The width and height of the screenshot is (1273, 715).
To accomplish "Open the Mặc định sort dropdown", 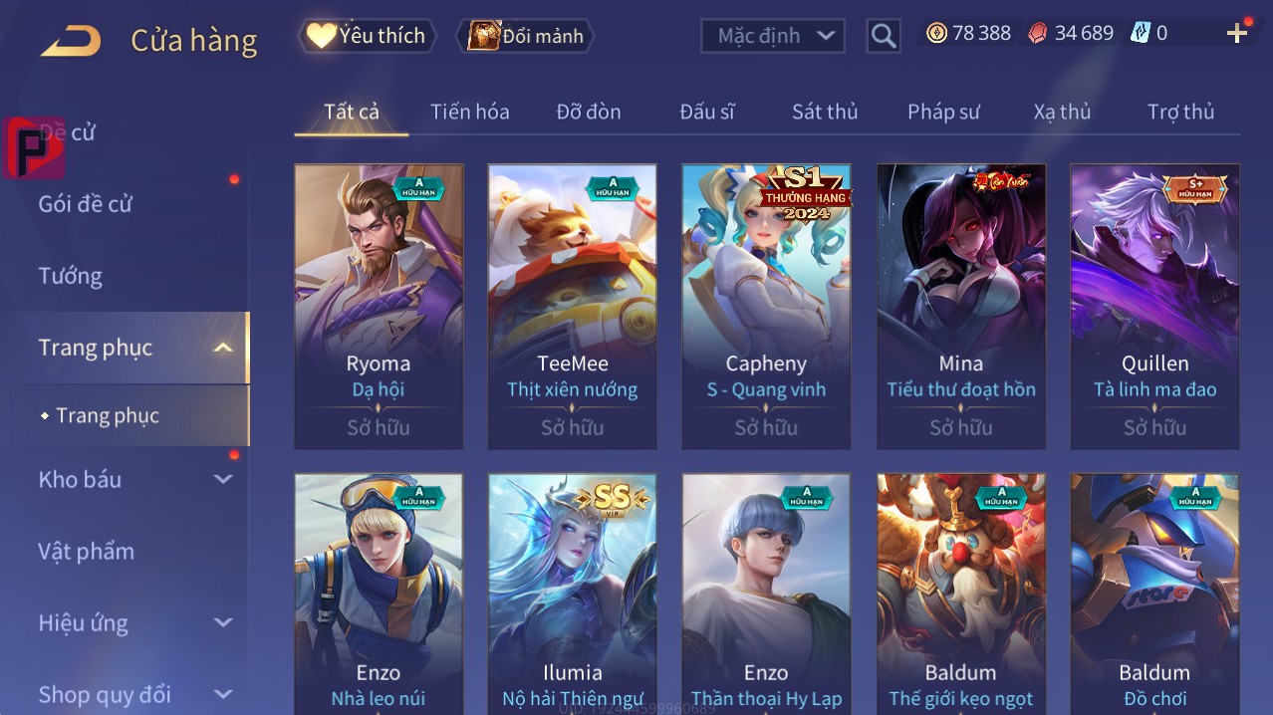I will (773, 36).
